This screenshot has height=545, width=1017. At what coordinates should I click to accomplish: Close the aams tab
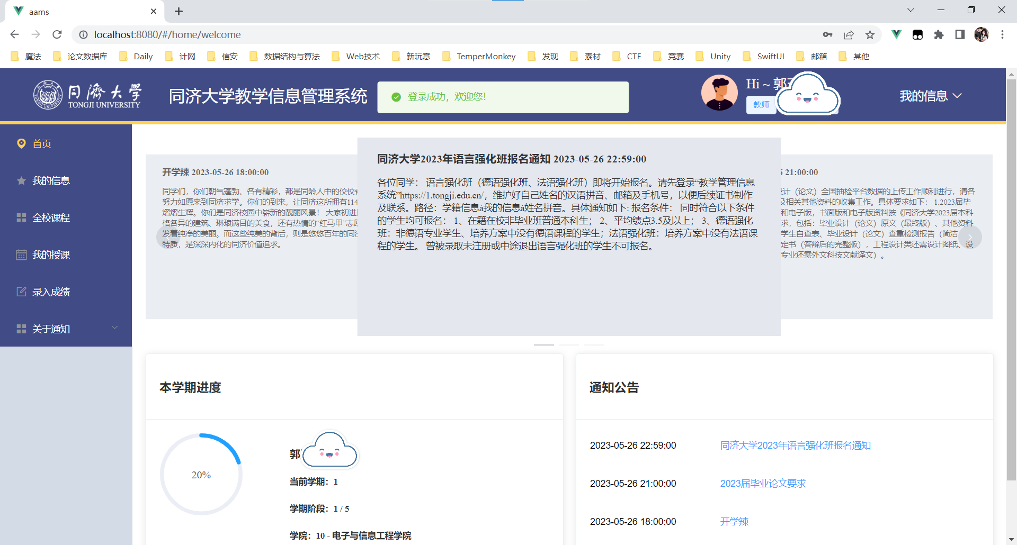coord(154,11)
